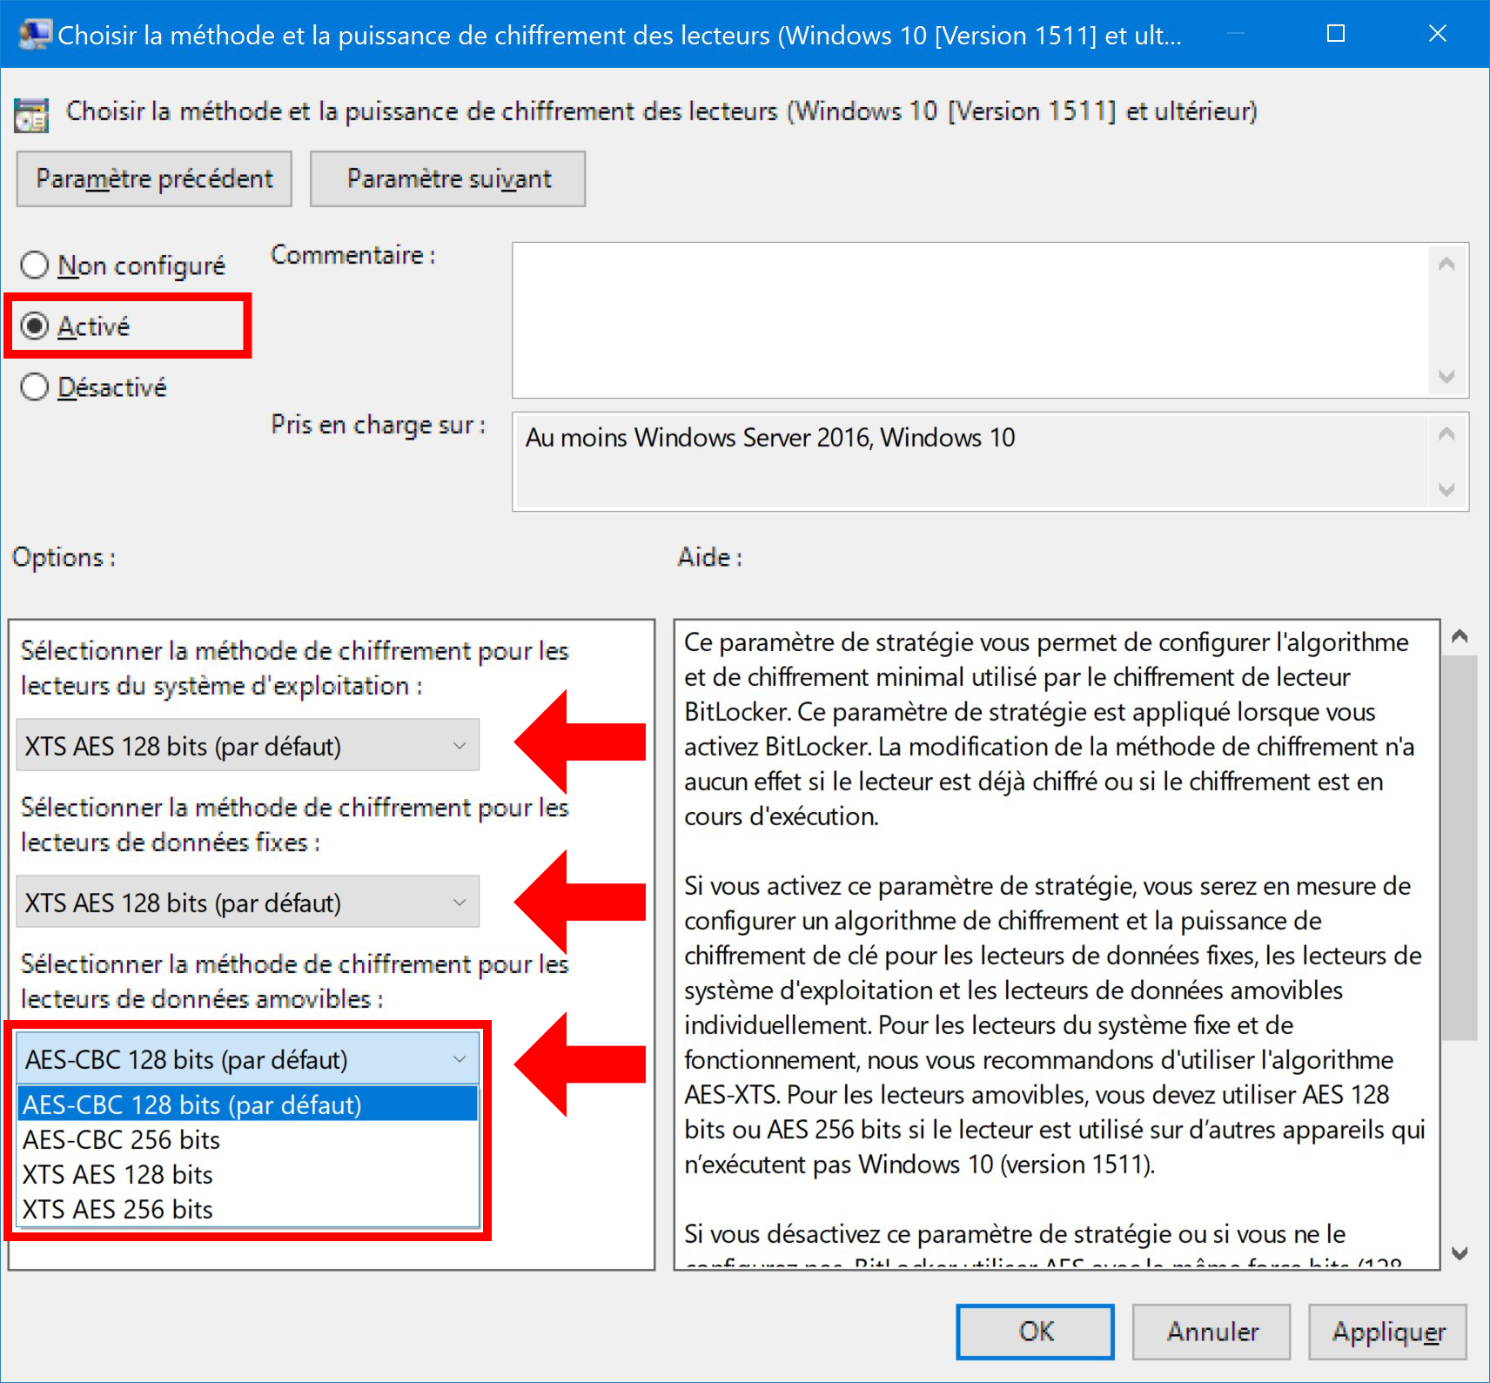Maximize the policy settings window
The height and width of the screenshot is (1383, 1490).
[1336, 34]
